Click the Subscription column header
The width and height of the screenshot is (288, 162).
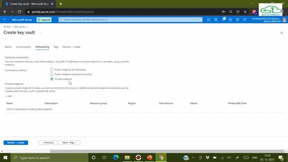(51, 103)
